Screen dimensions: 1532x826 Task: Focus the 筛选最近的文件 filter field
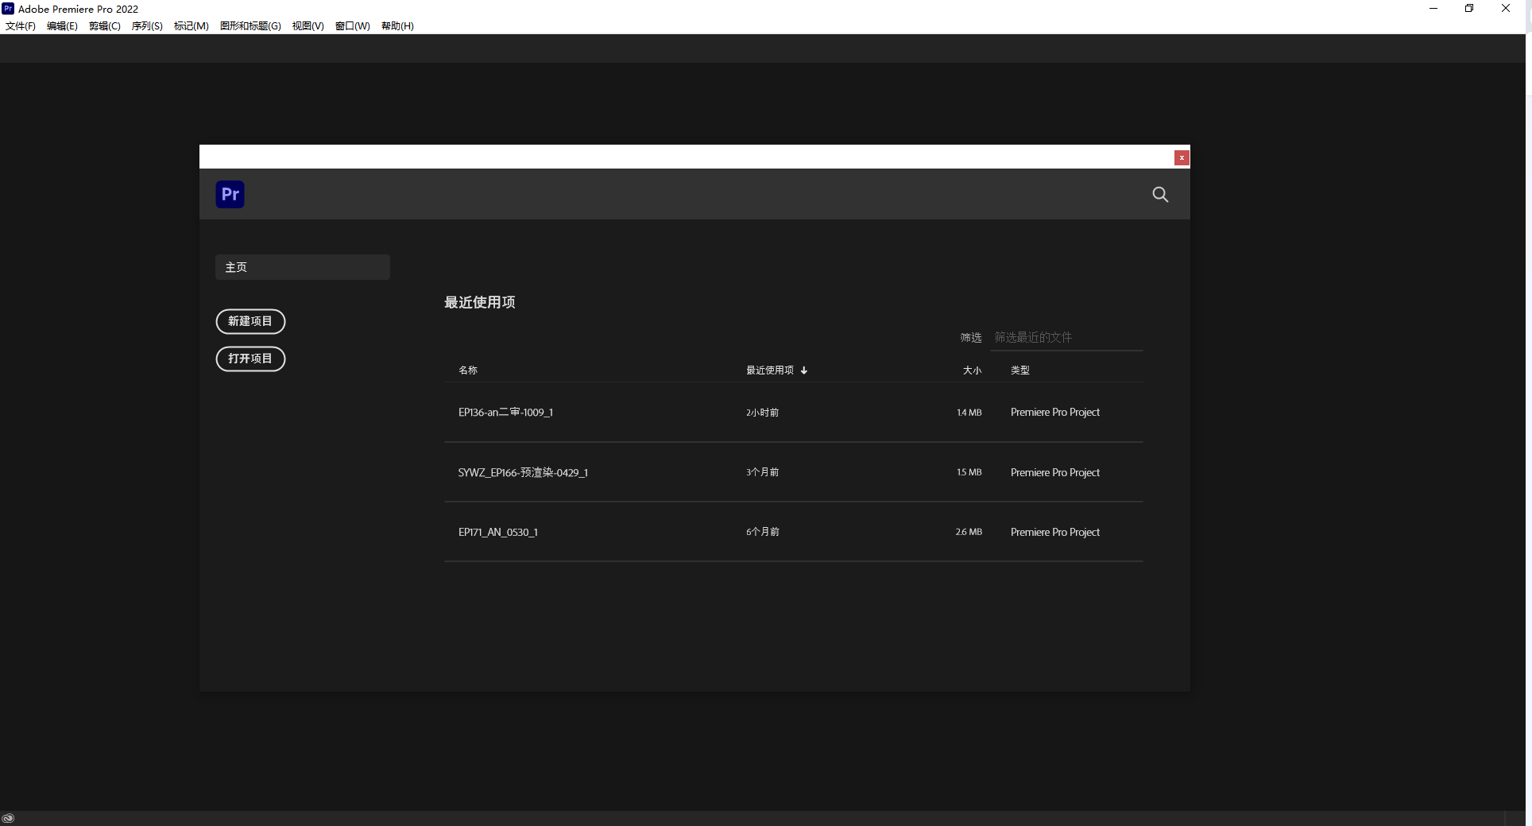coord(1065,338)
